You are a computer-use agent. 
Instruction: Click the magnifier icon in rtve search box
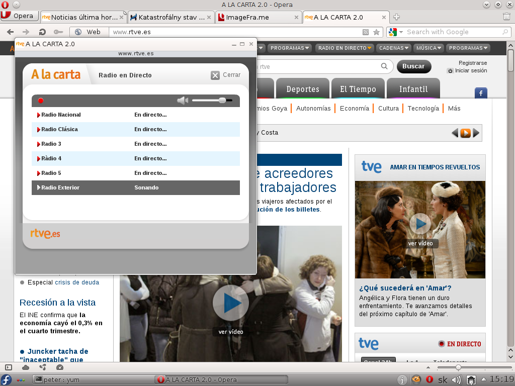[384, 66]
